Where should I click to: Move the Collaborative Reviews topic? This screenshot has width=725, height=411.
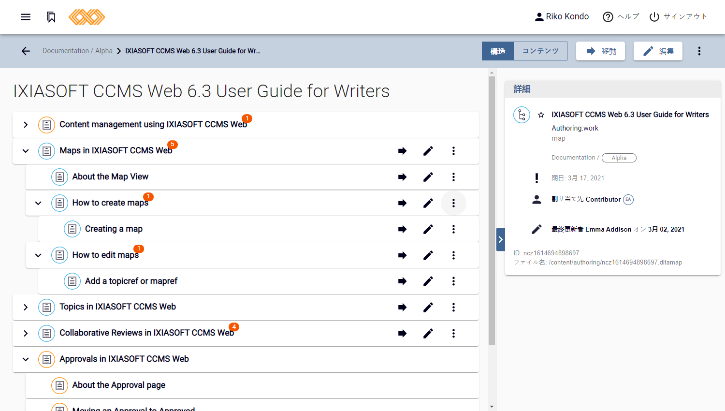(x=402, y=334)
